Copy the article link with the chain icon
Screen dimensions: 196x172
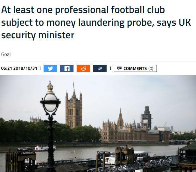pyautogui.click(x=100, y=68)
